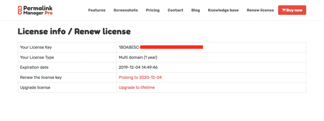Open the Features menu item

pyautogui.click(x=97, y=10)
